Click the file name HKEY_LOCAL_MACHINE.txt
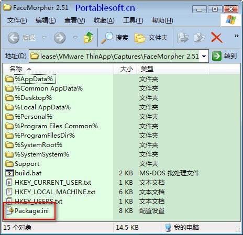Image resolution: width=243 pixels, height=235 pixels. tap(55, 192)
